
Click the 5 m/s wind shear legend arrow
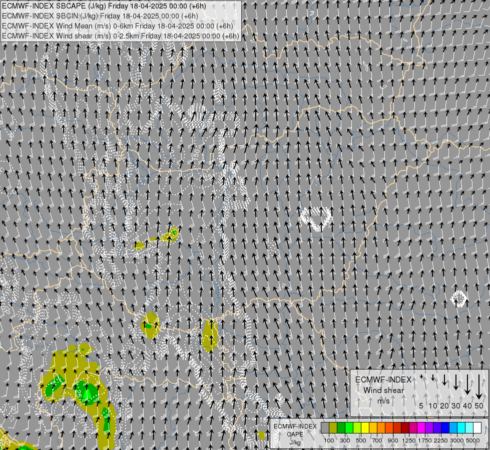click(421, 376)
